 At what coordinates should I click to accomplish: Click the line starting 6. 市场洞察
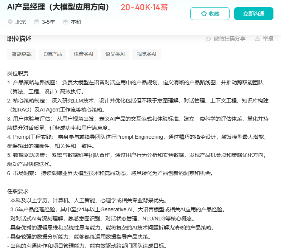point(110,173)
